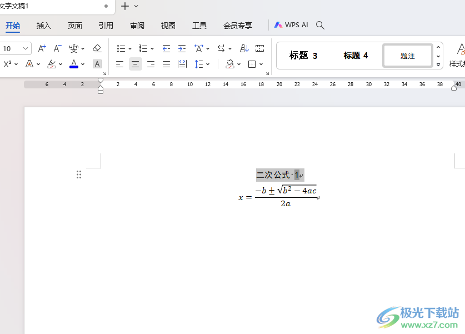465x334 pixels.
Task: Insert a bulleted list
Action: click(x=121, y=48)
